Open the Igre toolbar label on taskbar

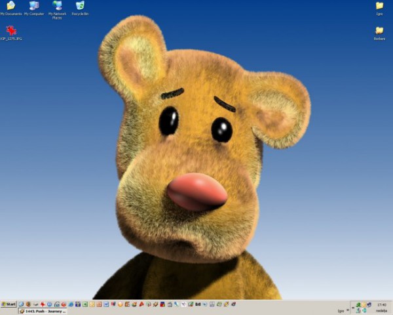(x=341, y=311)
